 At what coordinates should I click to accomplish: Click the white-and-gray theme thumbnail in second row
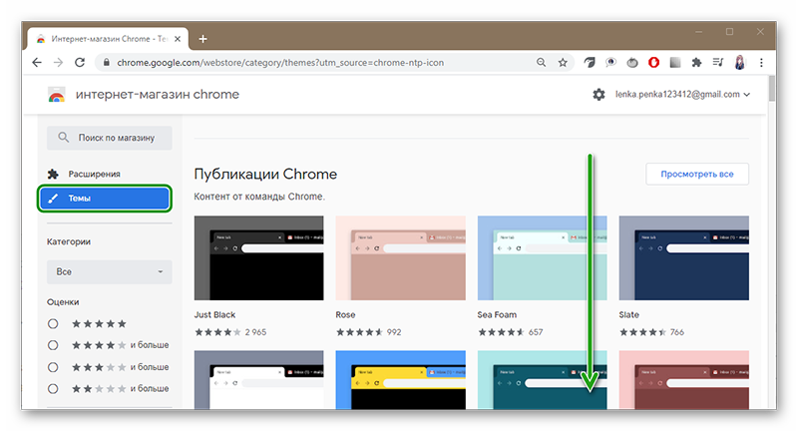point(258,379)
